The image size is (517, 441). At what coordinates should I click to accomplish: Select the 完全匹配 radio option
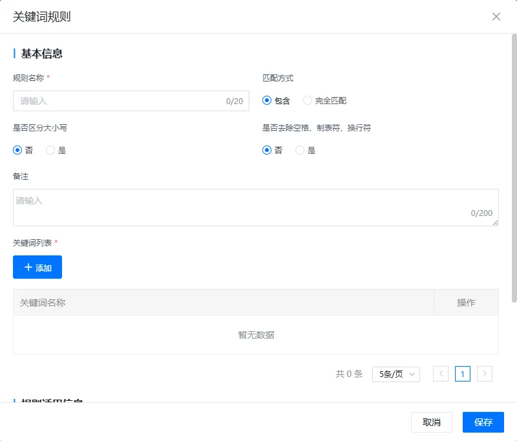point(308,101)
